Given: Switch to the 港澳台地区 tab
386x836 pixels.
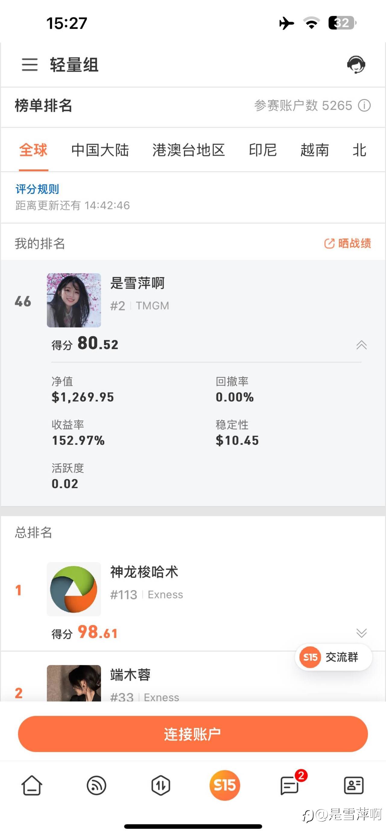Looking at the screenshot, I should coord(188,150).
